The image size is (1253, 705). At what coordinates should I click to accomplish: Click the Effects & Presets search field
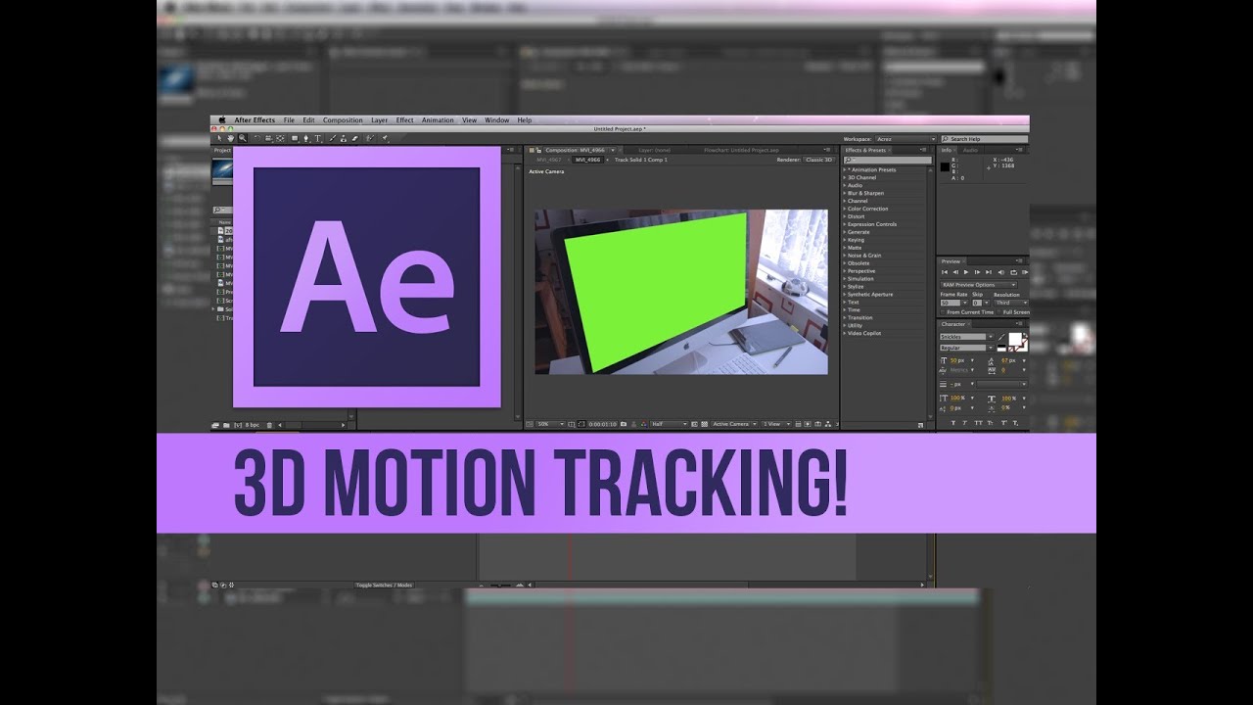[x=888, y=160]
